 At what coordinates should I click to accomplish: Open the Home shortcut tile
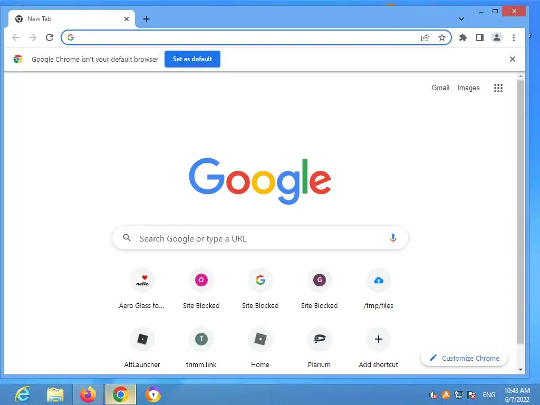261,349
